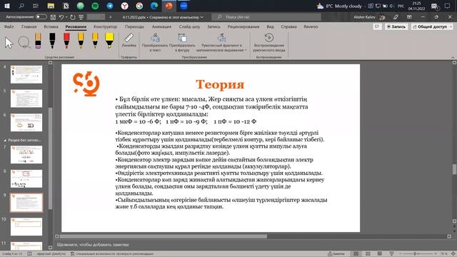Open Рукописный фрагмент в математическое выражение
The width and height of the screenshot is (457, 257).
pos(221,43)
